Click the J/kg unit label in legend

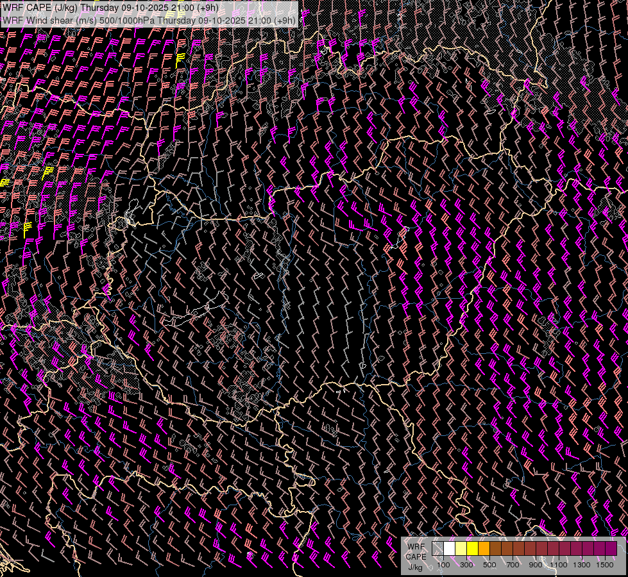point(415,567)
